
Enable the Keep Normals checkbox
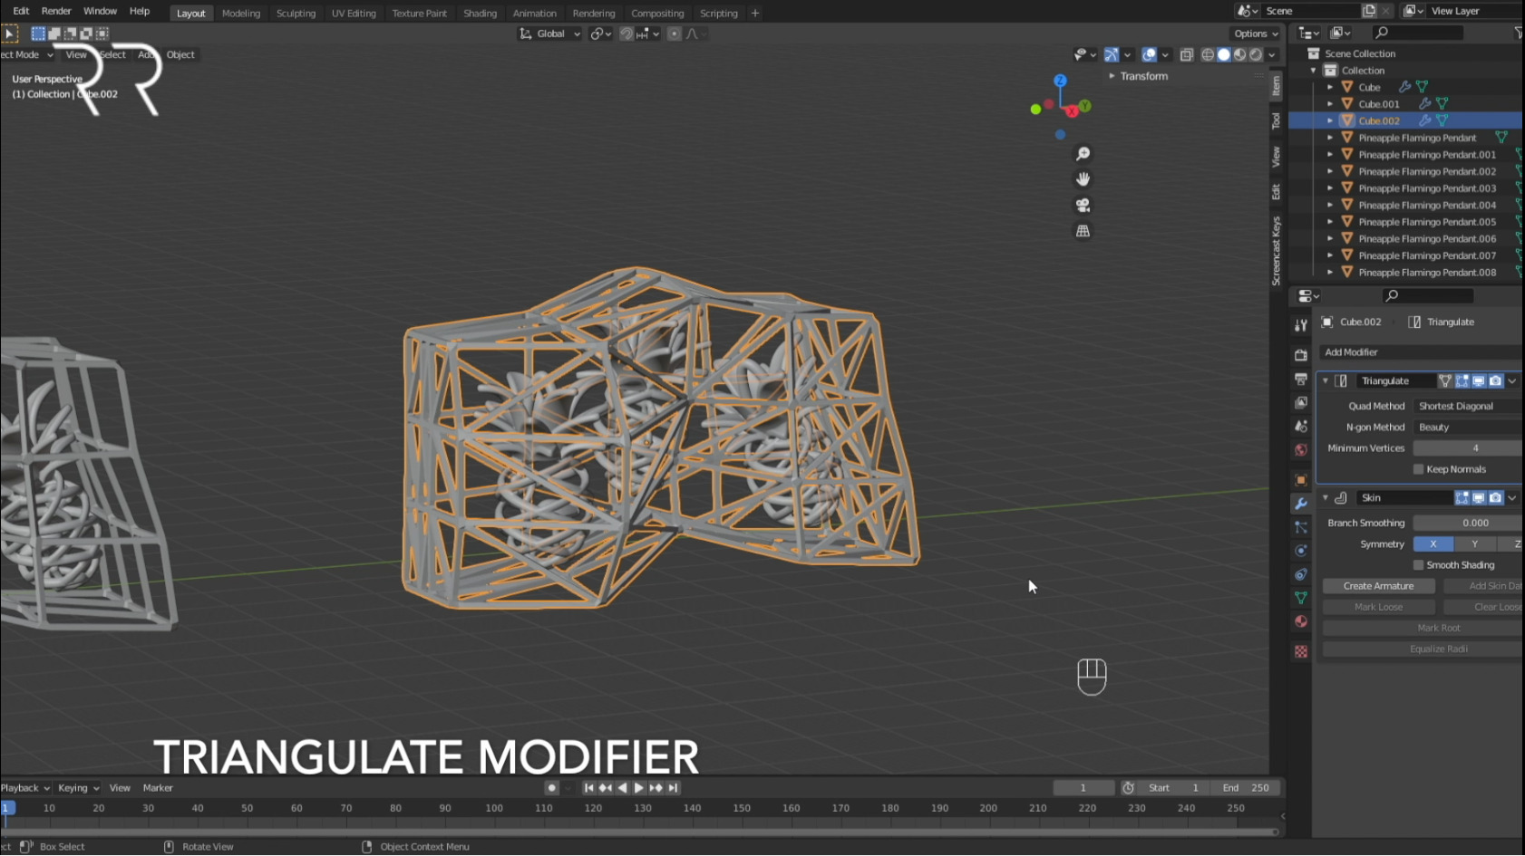click(1419, 469)
